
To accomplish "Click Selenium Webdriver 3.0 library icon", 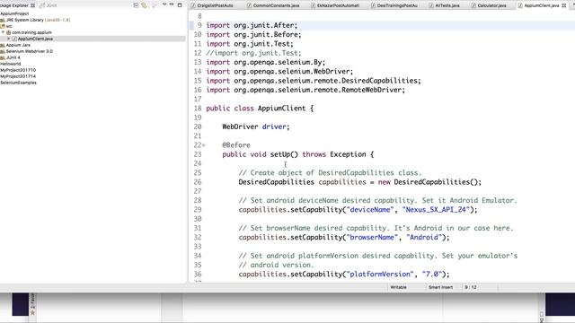I will (x=3, y=51).
